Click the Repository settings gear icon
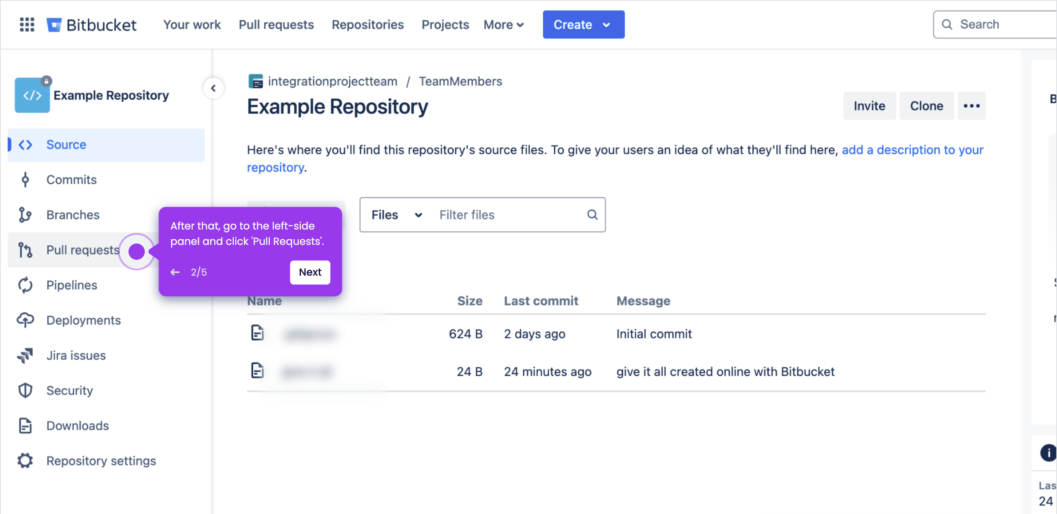Screen dimensions: 1057x514 [x=25, y=461]
